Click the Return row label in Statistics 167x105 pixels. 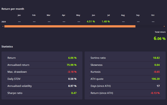tap(11, 58)
